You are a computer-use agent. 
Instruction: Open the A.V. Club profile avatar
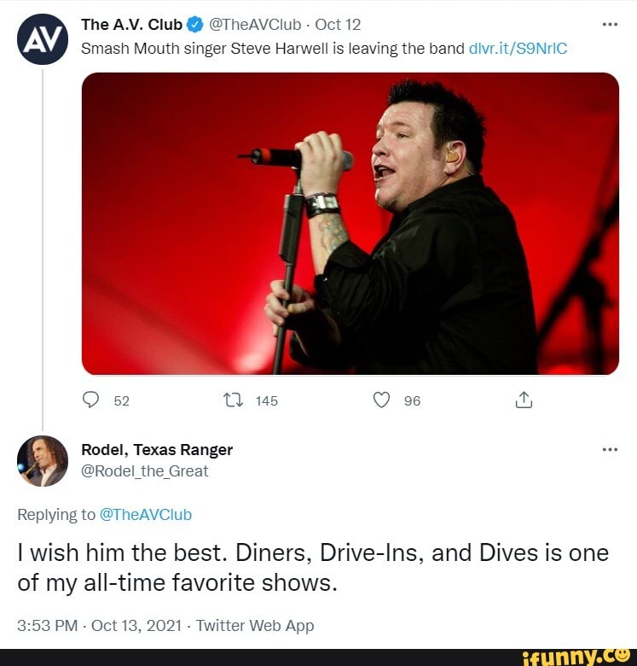[43, 39]
